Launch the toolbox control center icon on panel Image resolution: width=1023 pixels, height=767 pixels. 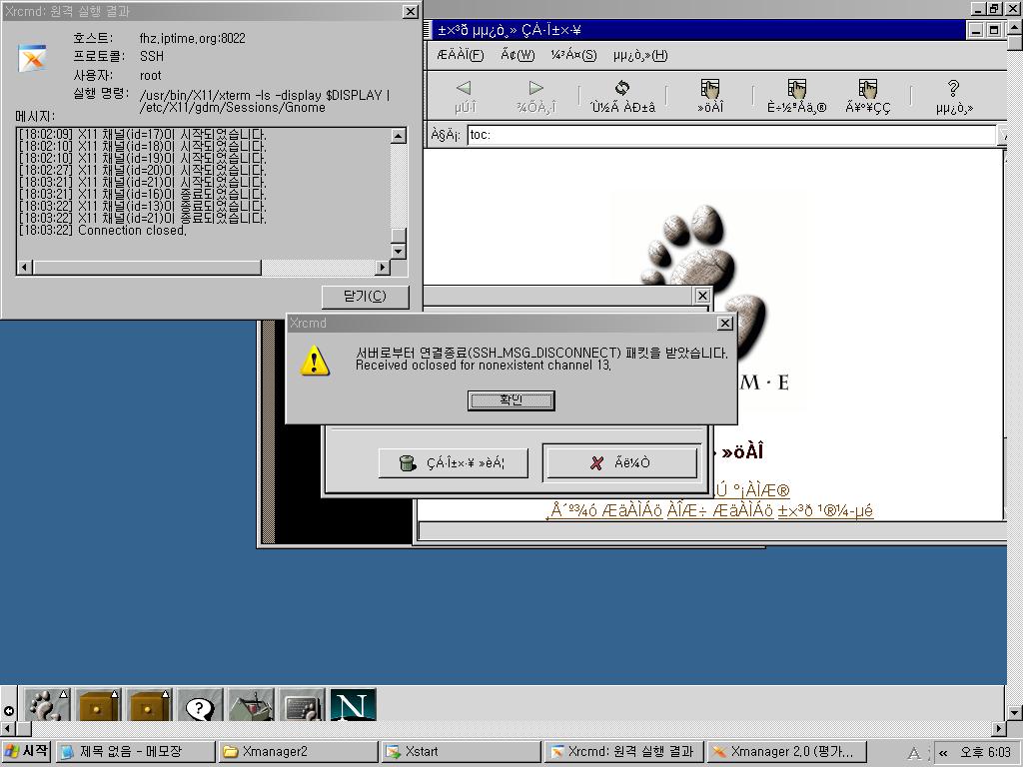pyautogui.click(x=251, y=705)
